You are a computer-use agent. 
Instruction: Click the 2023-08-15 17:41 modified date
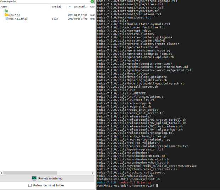77,19
